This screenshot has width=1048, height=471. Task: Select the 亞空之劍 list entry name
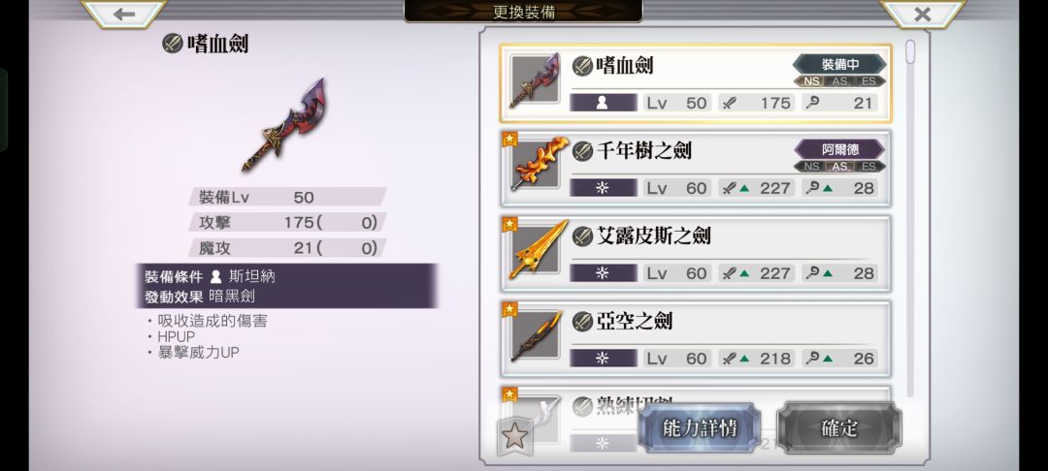(635, 322)
